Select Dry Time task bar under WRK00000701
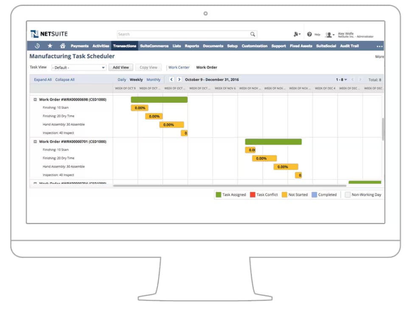The height and width of the screenshot is (309, 411). point(265,158)
